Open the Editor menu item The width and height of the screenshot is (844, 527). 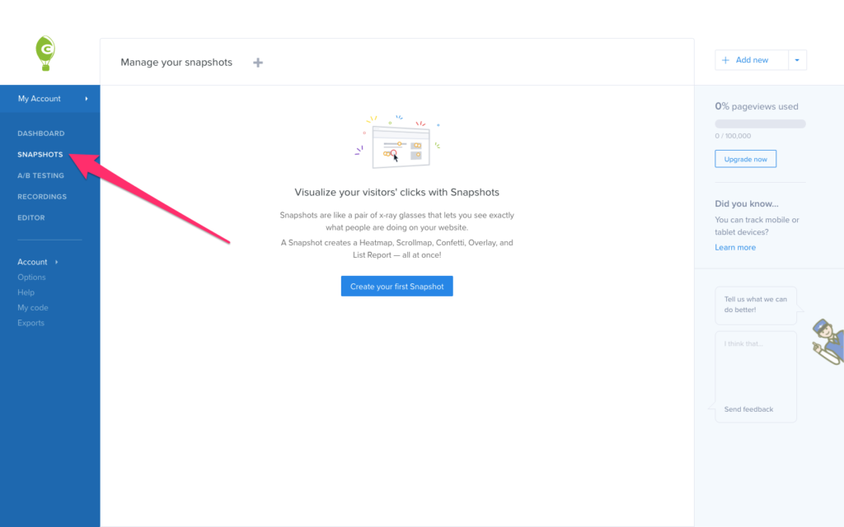point(31,218)
